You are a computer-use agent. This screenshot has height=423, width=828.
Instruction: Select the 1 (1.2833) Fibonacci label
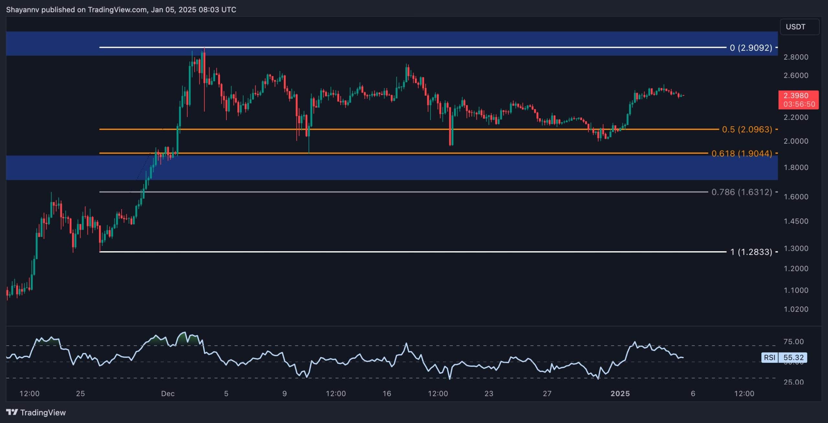[751, 252]
